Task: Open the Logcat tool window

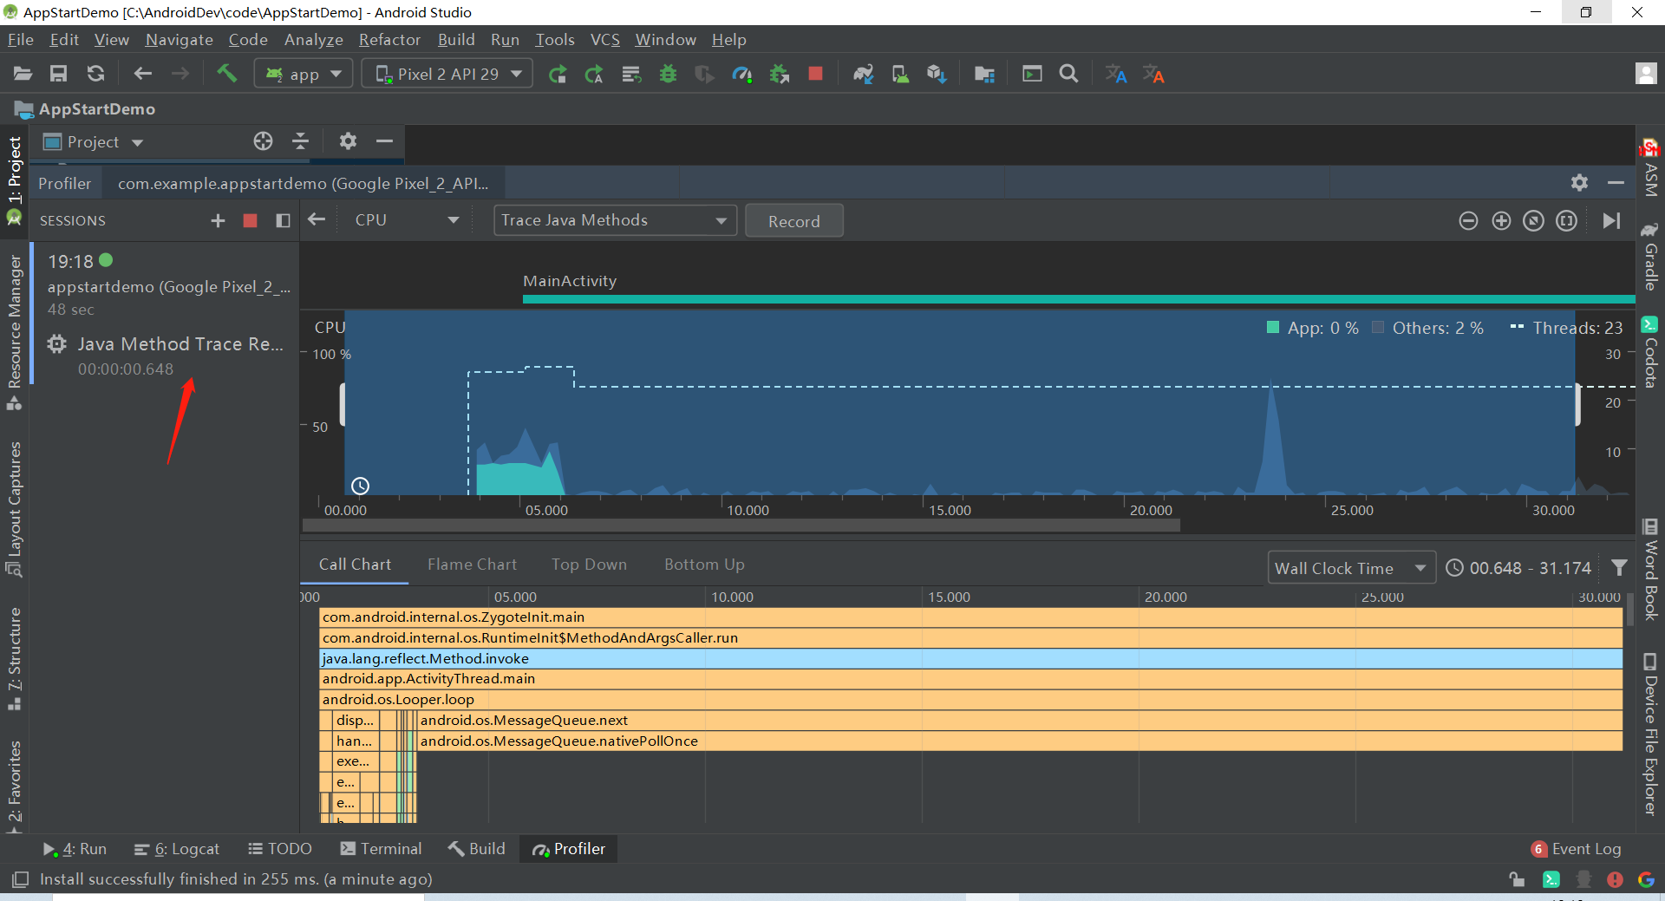Action: point(177,849)
